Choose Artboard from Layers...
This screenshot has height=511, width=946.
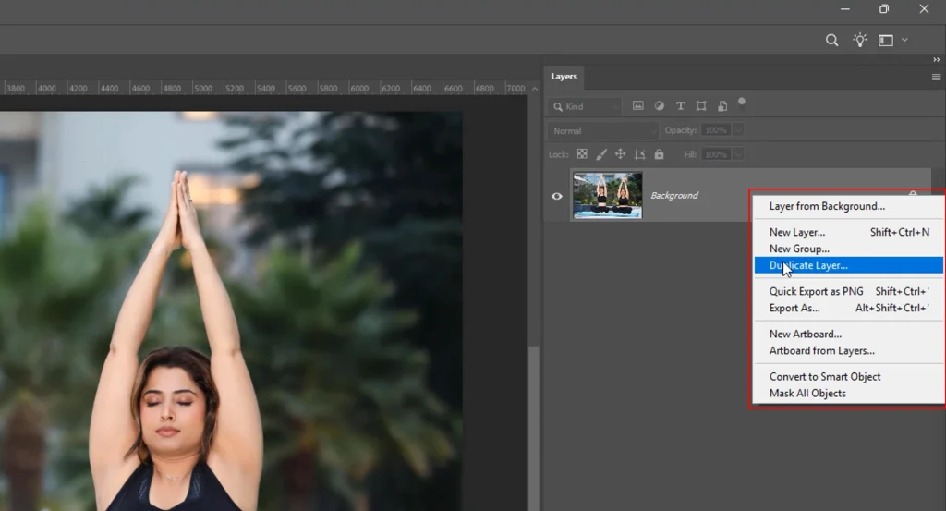tap(848, 350)
